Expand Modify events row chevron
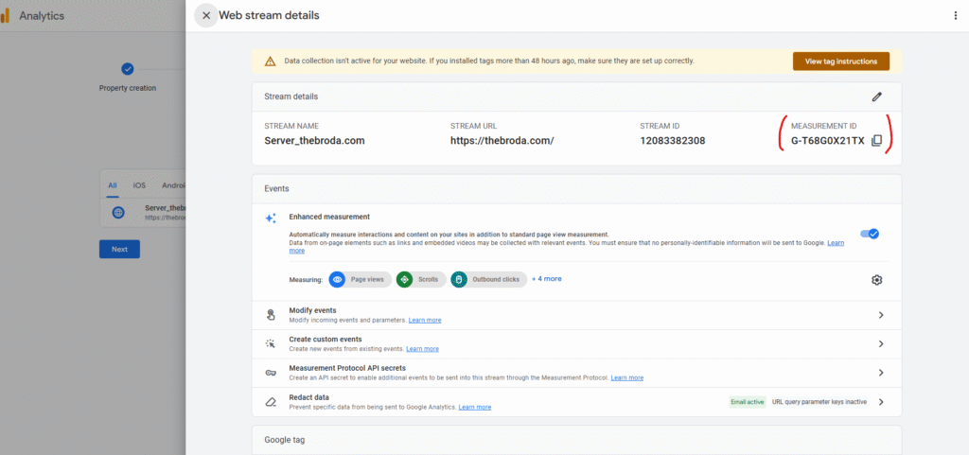The image size is (969, 455). click(881, 315)
